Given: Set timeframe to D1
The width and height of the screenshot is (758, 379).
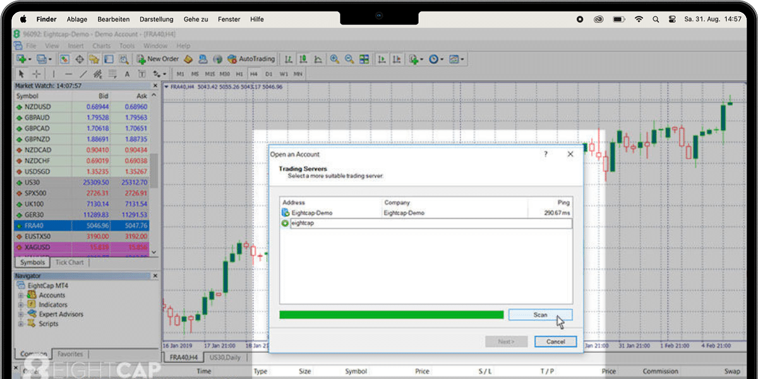Looking at the screenshot, I should point(269,74).
